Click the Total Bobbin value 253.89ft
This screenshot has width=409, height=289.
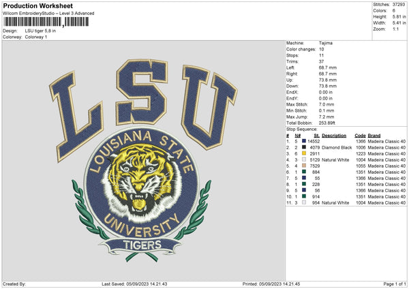327,123
